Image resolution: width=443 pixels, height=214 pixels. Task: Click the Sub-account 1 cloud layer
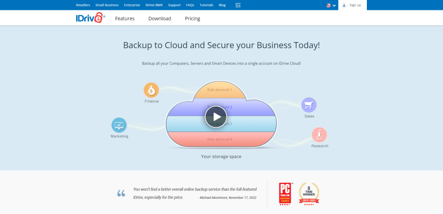(219, 90)
